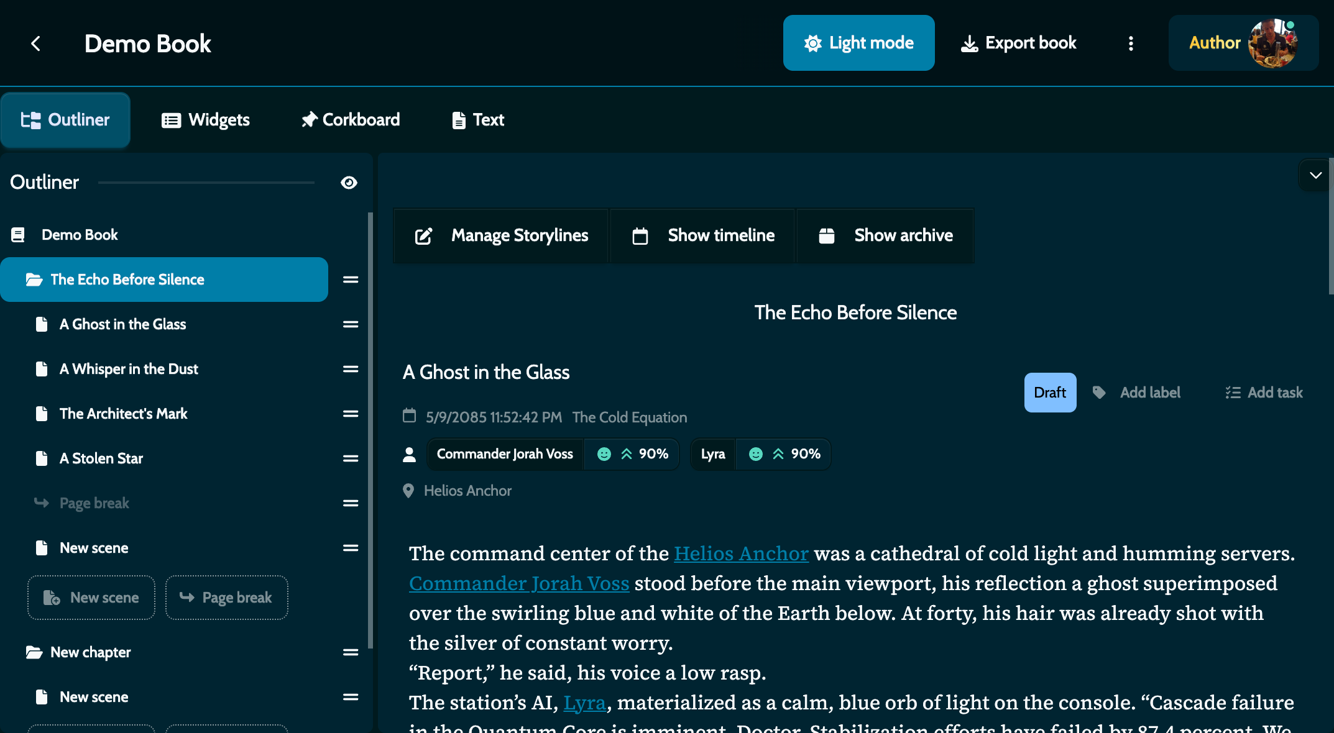This screenshot has width=1334, height=733.
Task: Click the Draft status badge
Action: click(1050, 392)
